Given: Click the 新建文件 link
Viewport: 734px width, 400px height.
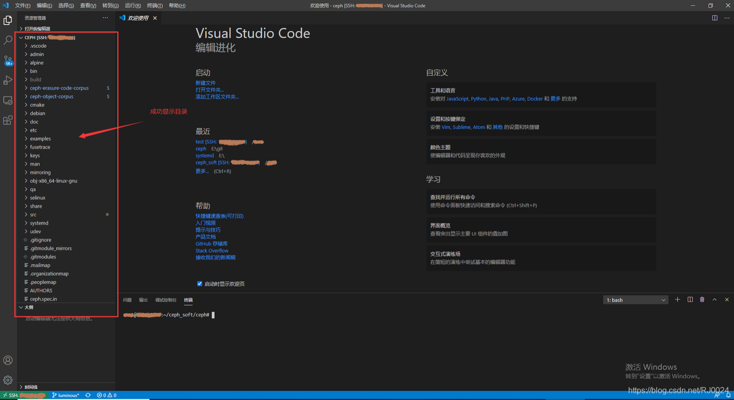Looking at the screenshot, I should click(206, 83).
